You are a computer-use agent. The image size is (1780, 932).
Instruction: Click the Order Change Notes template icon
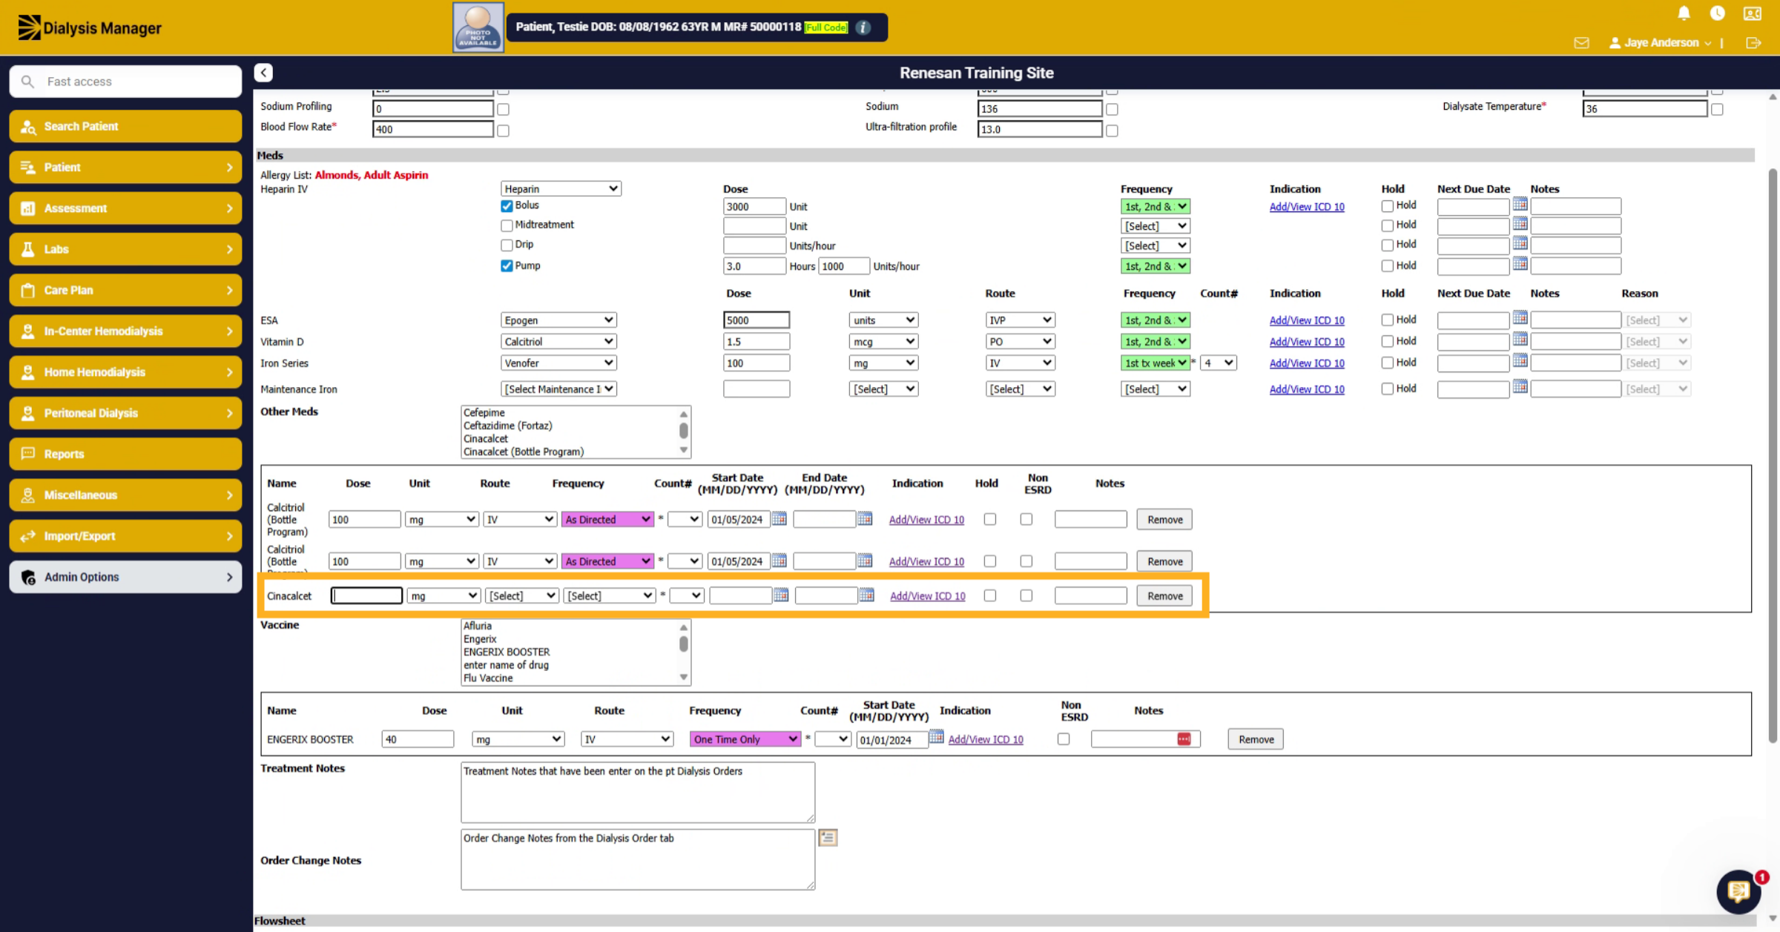tap(828, 838)
